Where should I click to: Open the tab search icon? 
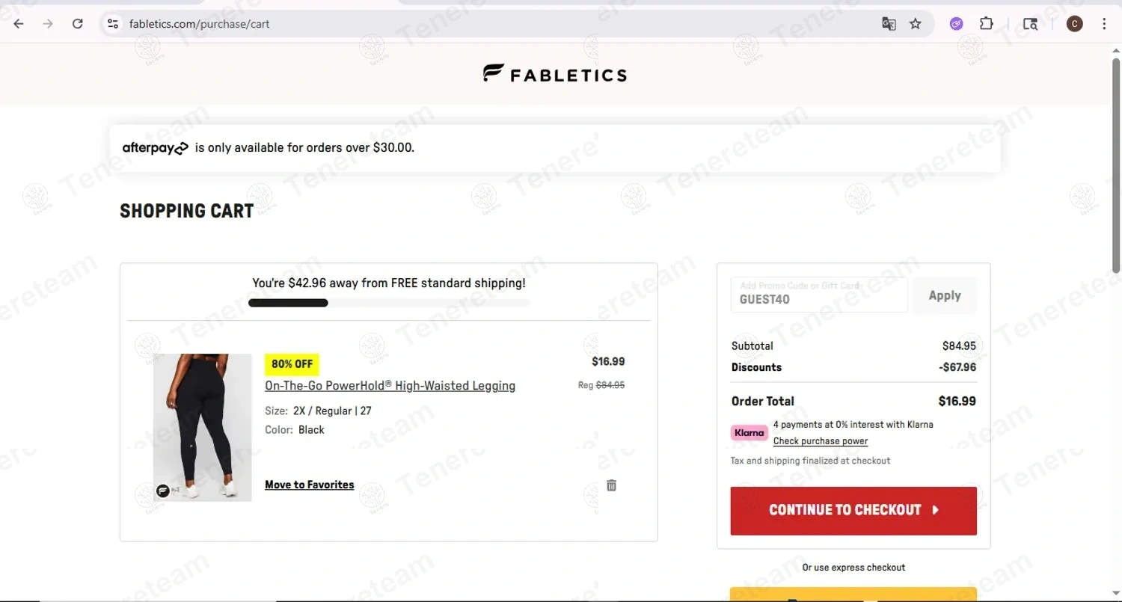click(1030, 24)
